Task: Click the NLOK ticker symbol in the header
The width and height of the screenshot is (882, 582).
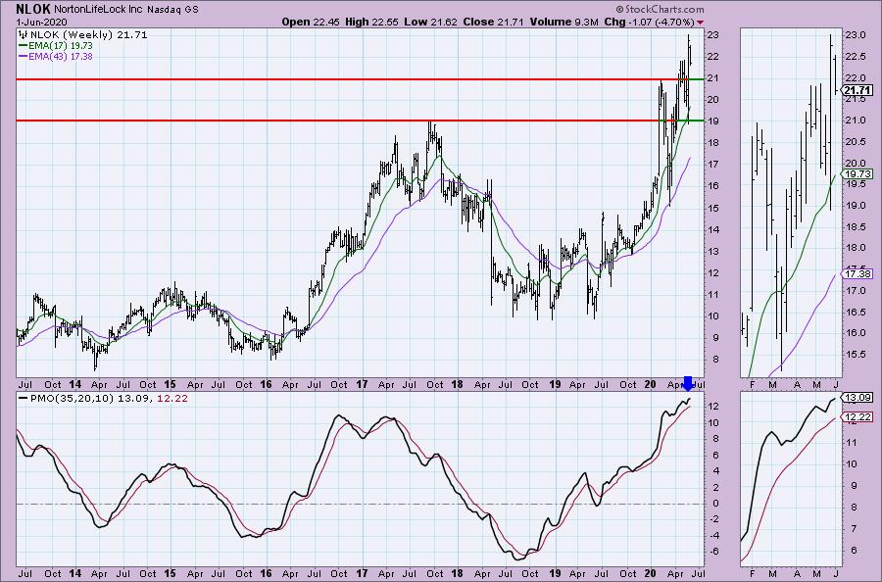Action: 33,9
